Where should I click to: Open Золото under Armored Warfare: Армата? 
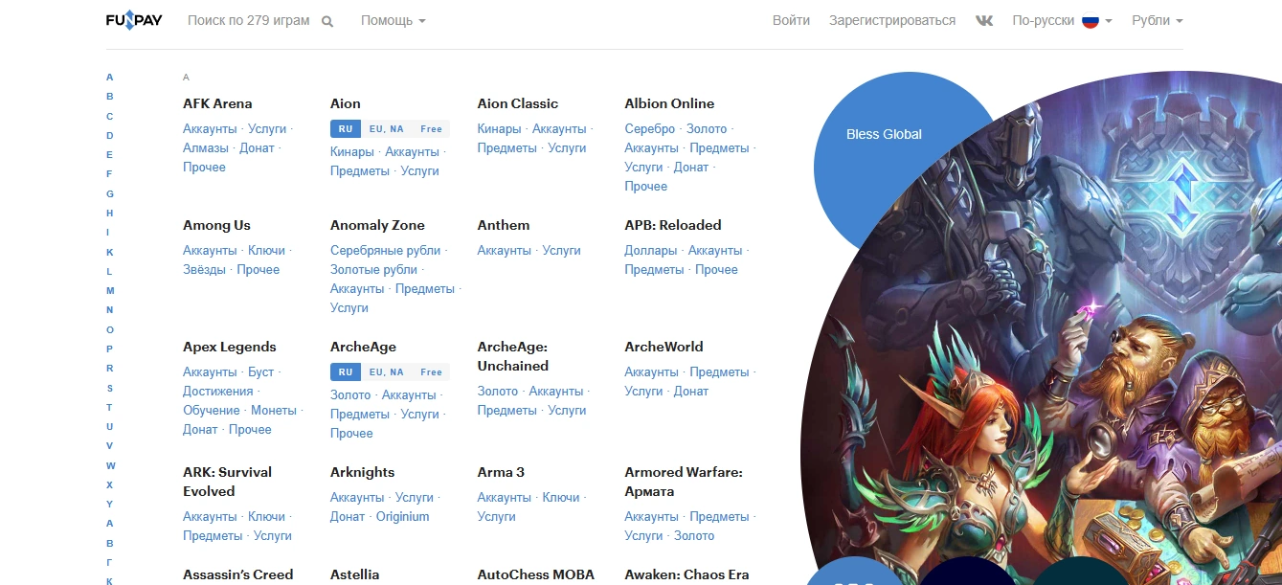pos(694,535)
